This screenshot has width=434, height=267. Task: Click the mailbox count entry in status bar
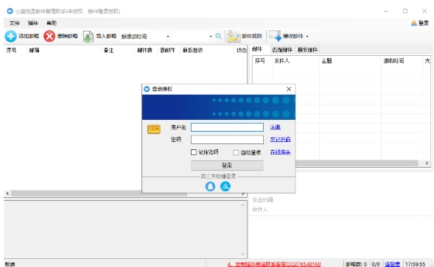tap(356, 264)
